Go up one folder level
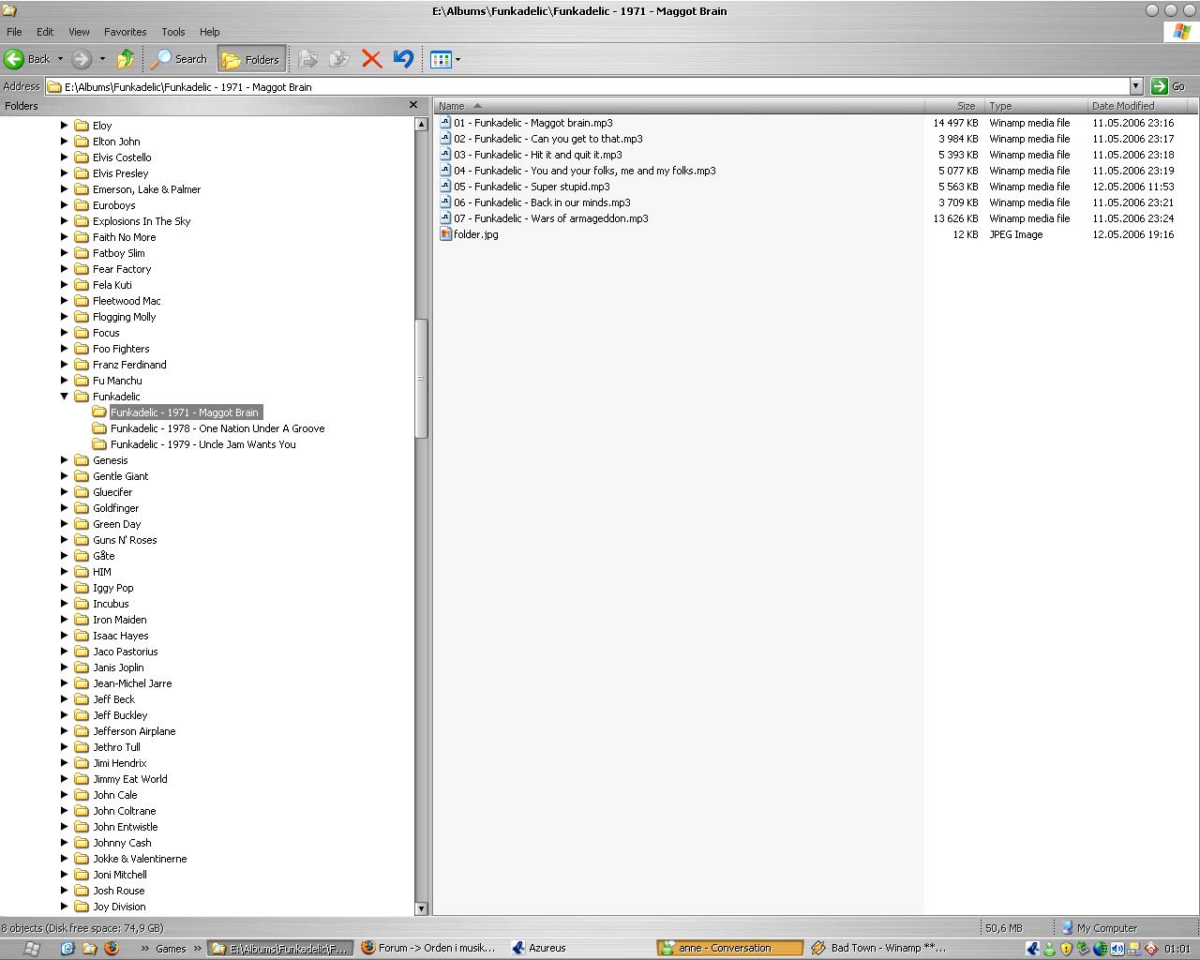 point(126,59)
